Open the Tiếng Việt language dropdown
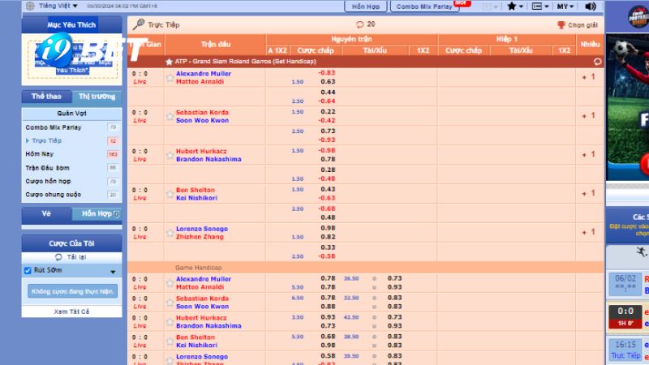Viewport: 649px width, 365px height. 58,6
